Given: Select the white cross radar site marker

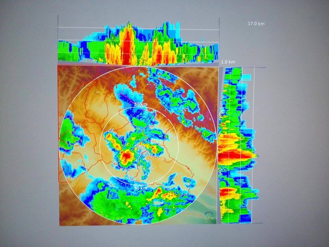Looking at the screenshot, I should pyautogui.click(x=139, y=146).
